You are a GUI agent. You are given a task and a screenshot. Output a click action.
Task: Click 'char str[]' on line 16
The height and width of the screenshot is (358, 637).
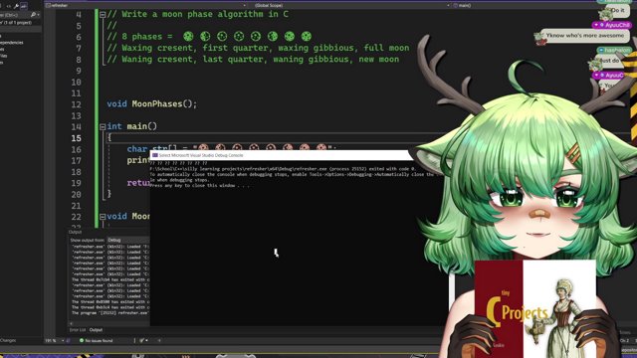click(x=152, y=149)
